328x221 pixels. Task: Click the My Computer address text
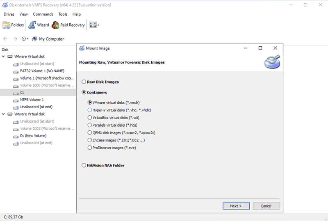(52, 39)
